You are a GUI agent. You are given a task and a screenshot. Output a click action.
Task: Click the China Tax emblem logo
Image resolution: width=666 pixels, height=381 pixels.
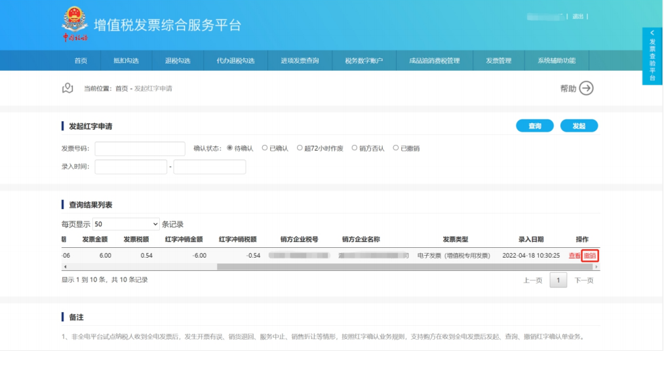75,24
